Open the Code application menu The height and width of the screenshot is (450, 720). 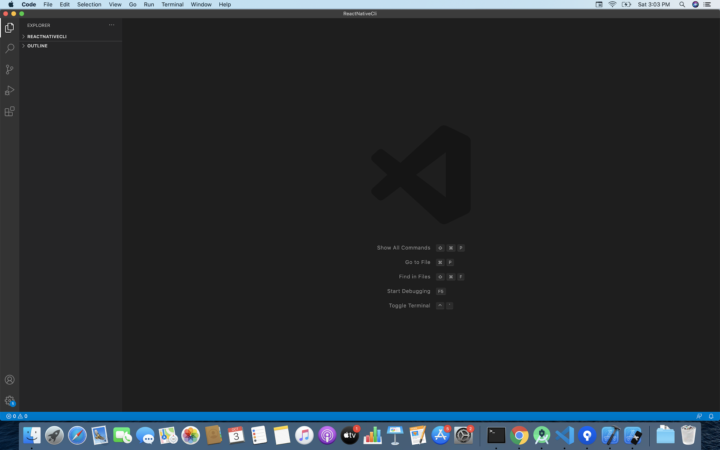coord(29,5)
